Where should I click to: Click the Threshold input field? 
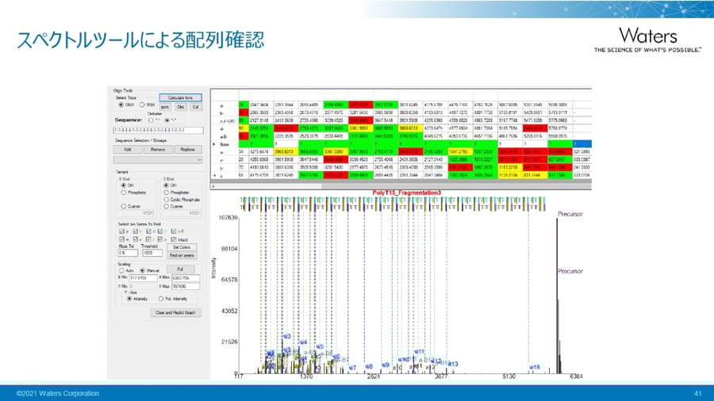tap(152, 253)
